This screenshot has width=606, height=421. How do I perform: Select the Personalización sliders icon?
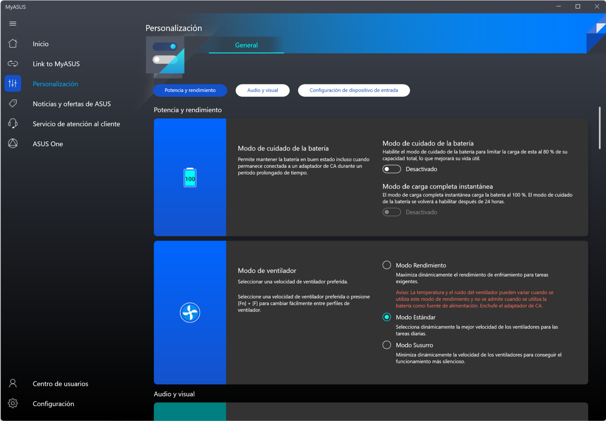click(x=13, y=83)
